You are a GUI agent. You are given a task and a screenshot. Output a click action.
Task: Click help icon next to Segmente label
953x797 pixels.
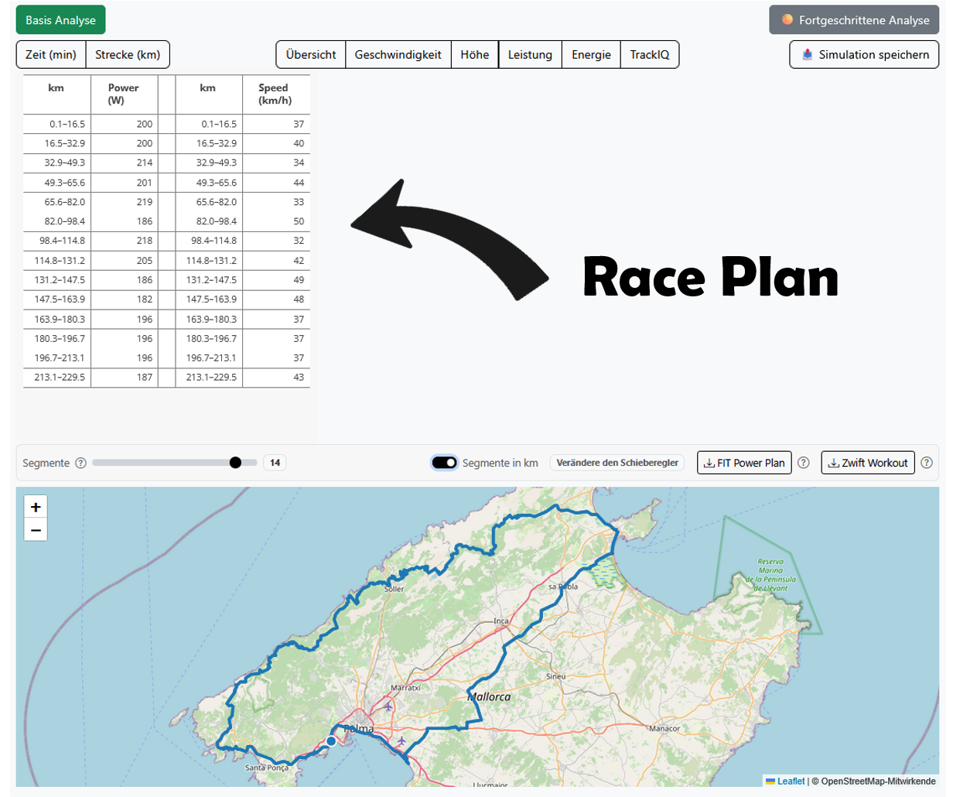pos(80,463)
